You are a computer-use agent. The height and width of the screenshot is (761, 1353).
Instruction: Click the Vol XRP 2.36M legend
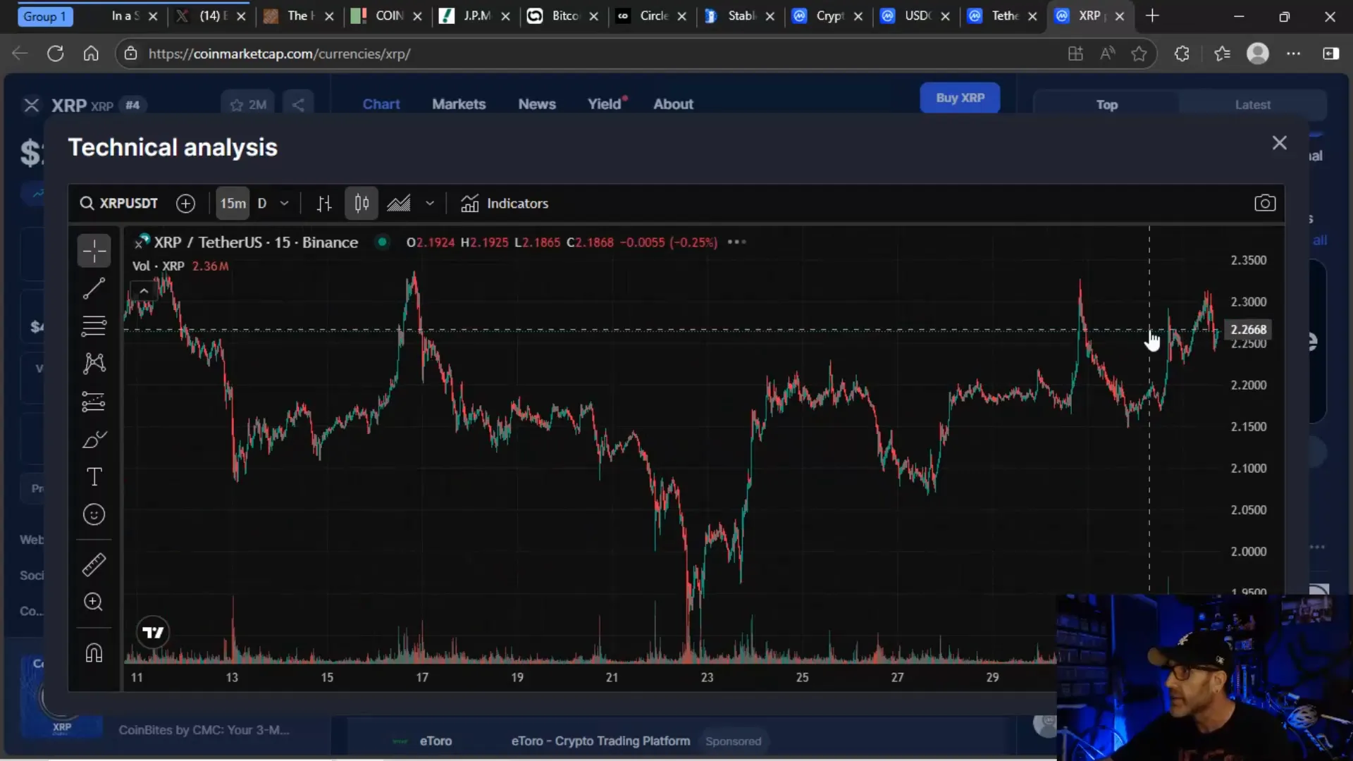(x=180, y=266)
